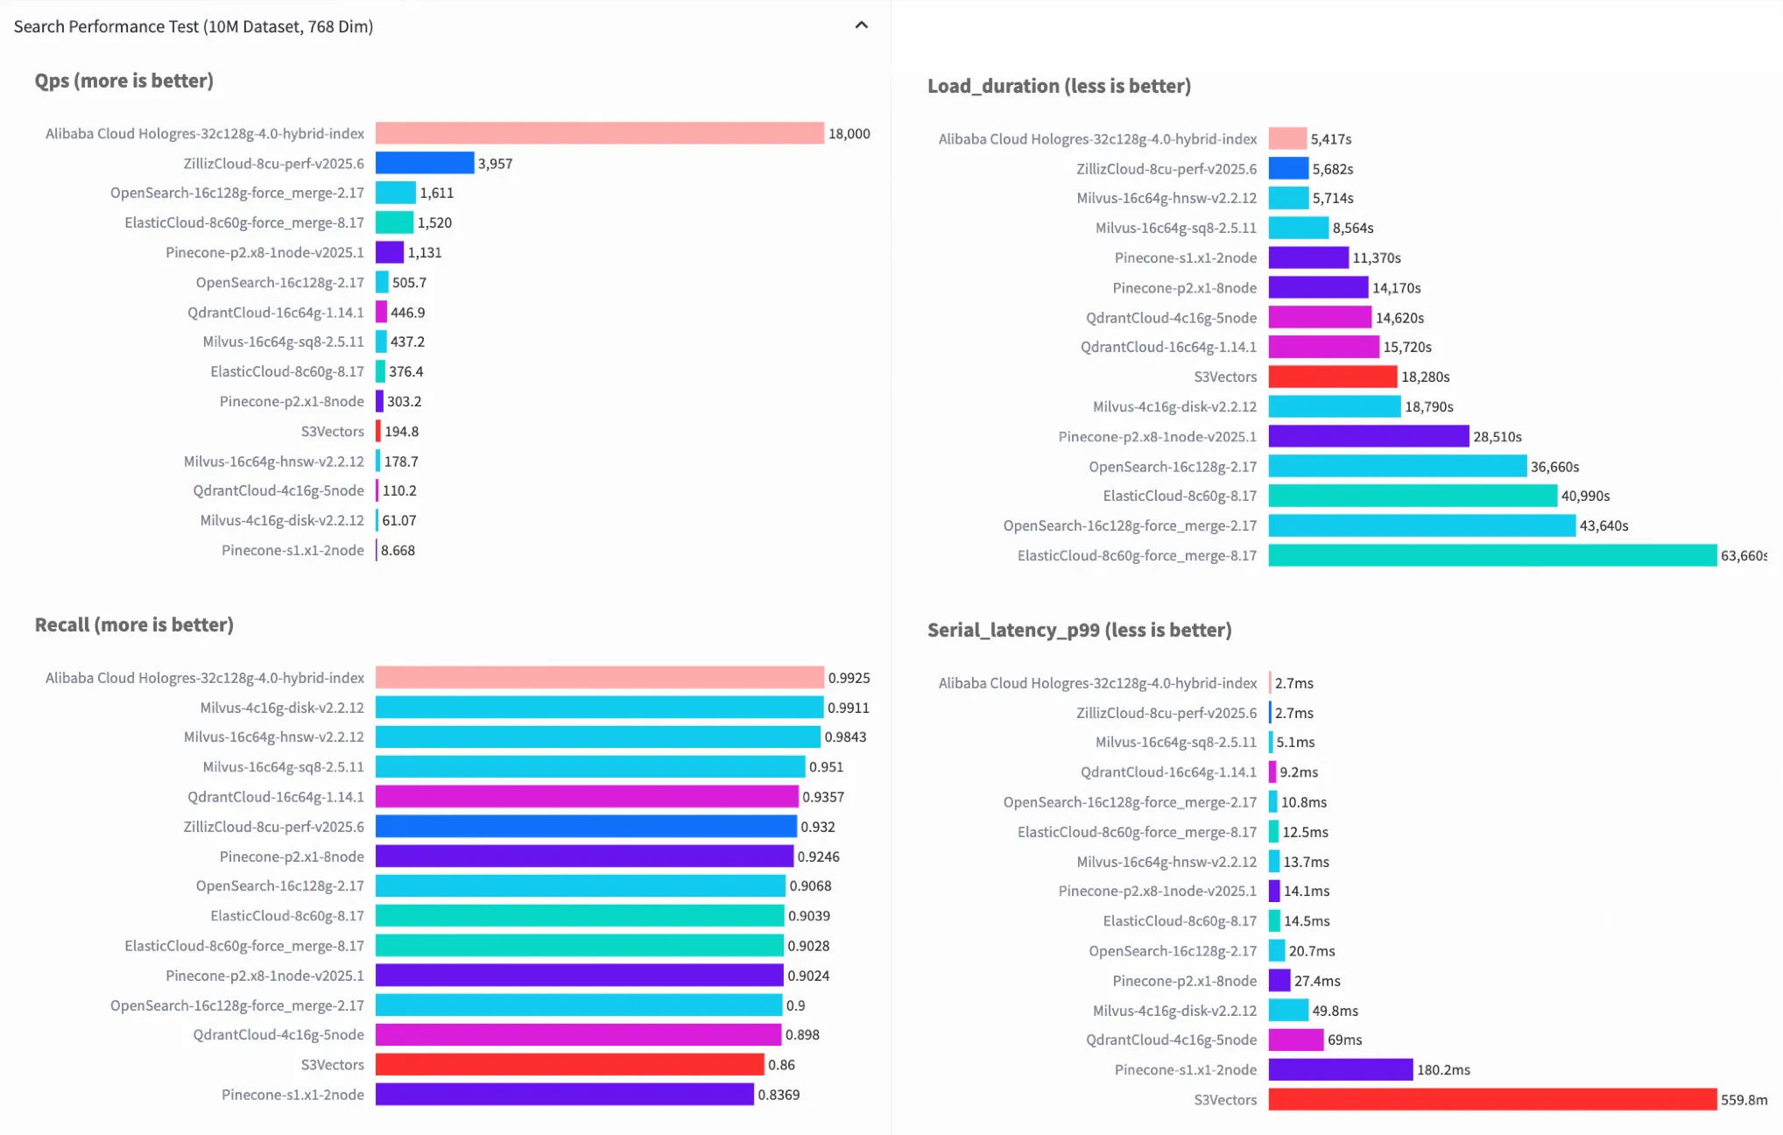Collapse the Search Performance Test section chevron
Viewport: 1783px width, 1135px height.
pos(861,25)
